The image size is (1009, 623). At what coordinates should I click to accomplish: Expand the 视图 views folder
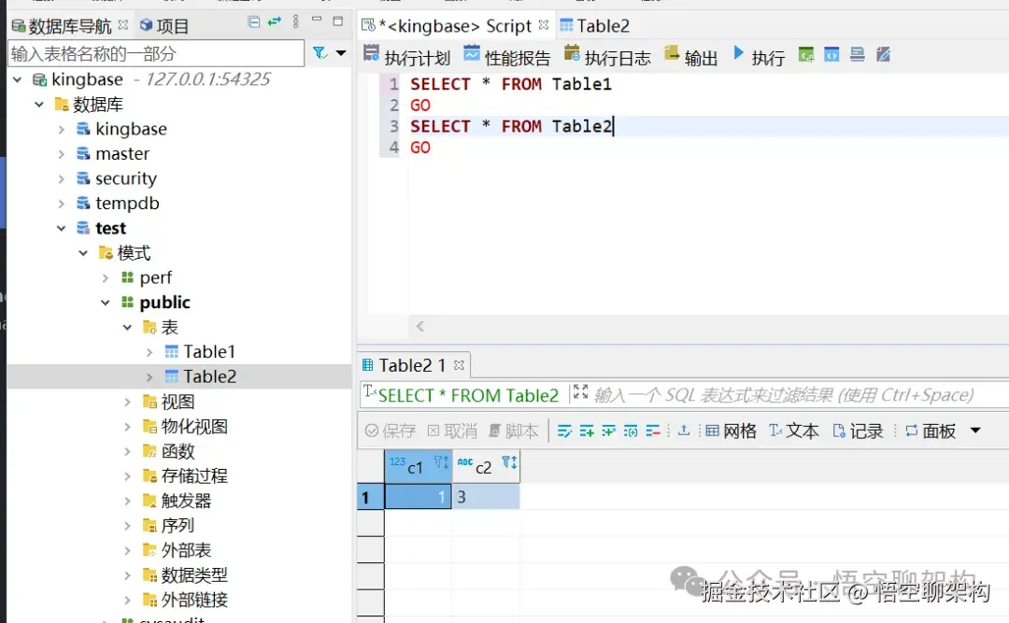click(x=127, y=403)
